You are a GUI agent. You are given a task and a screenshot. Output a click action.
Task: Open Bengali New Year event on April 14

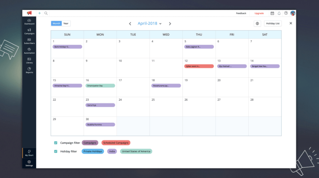[265, 66]
